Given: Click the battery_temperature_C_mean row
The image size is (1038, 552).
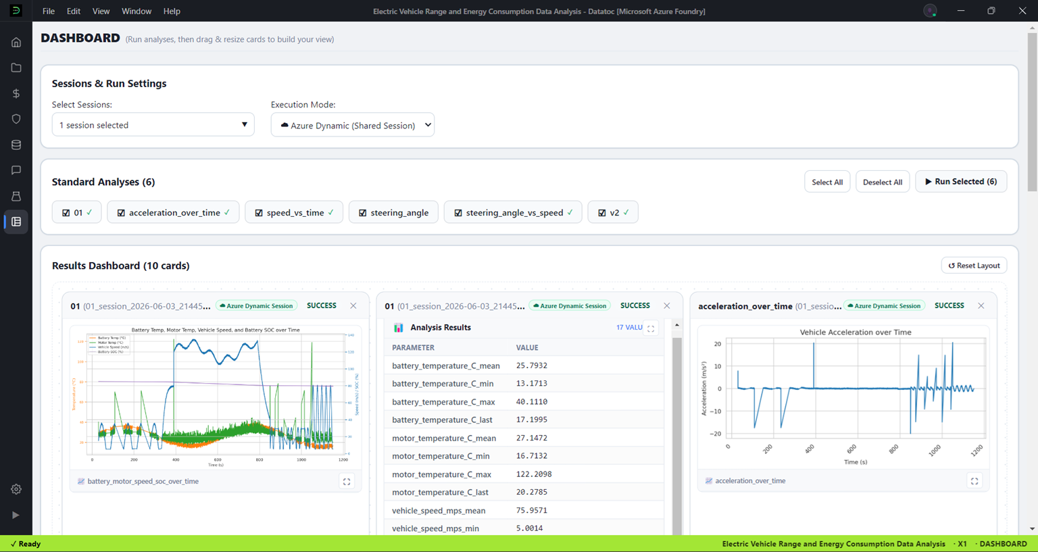Looking at the screenshot, I should pyautogui.click(x=524, y=366).
